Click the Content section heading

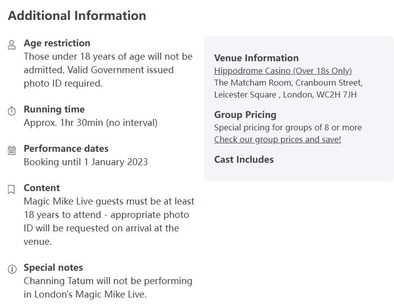pyautogui.click(x=42, y=188)
